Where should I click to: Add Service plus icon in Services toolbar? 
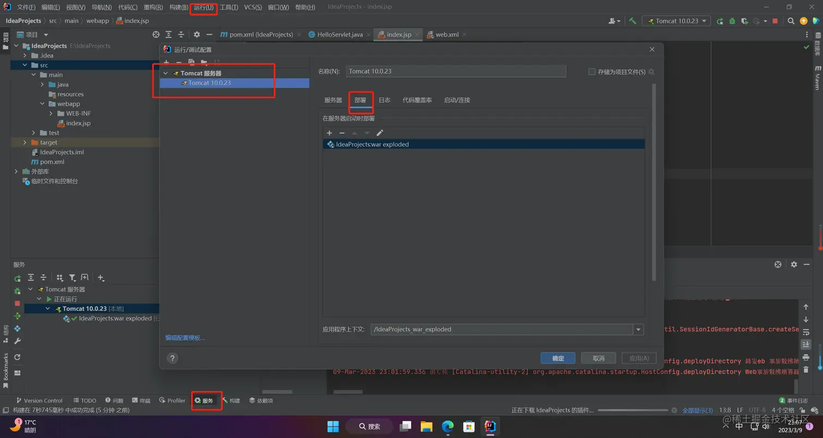[x=101, y=278]
